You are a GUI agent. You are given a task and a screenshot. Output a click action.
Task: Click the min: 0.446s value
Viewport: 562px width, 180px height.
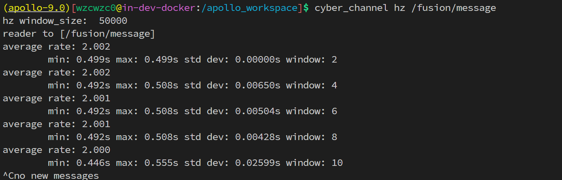tap(79, 163)
